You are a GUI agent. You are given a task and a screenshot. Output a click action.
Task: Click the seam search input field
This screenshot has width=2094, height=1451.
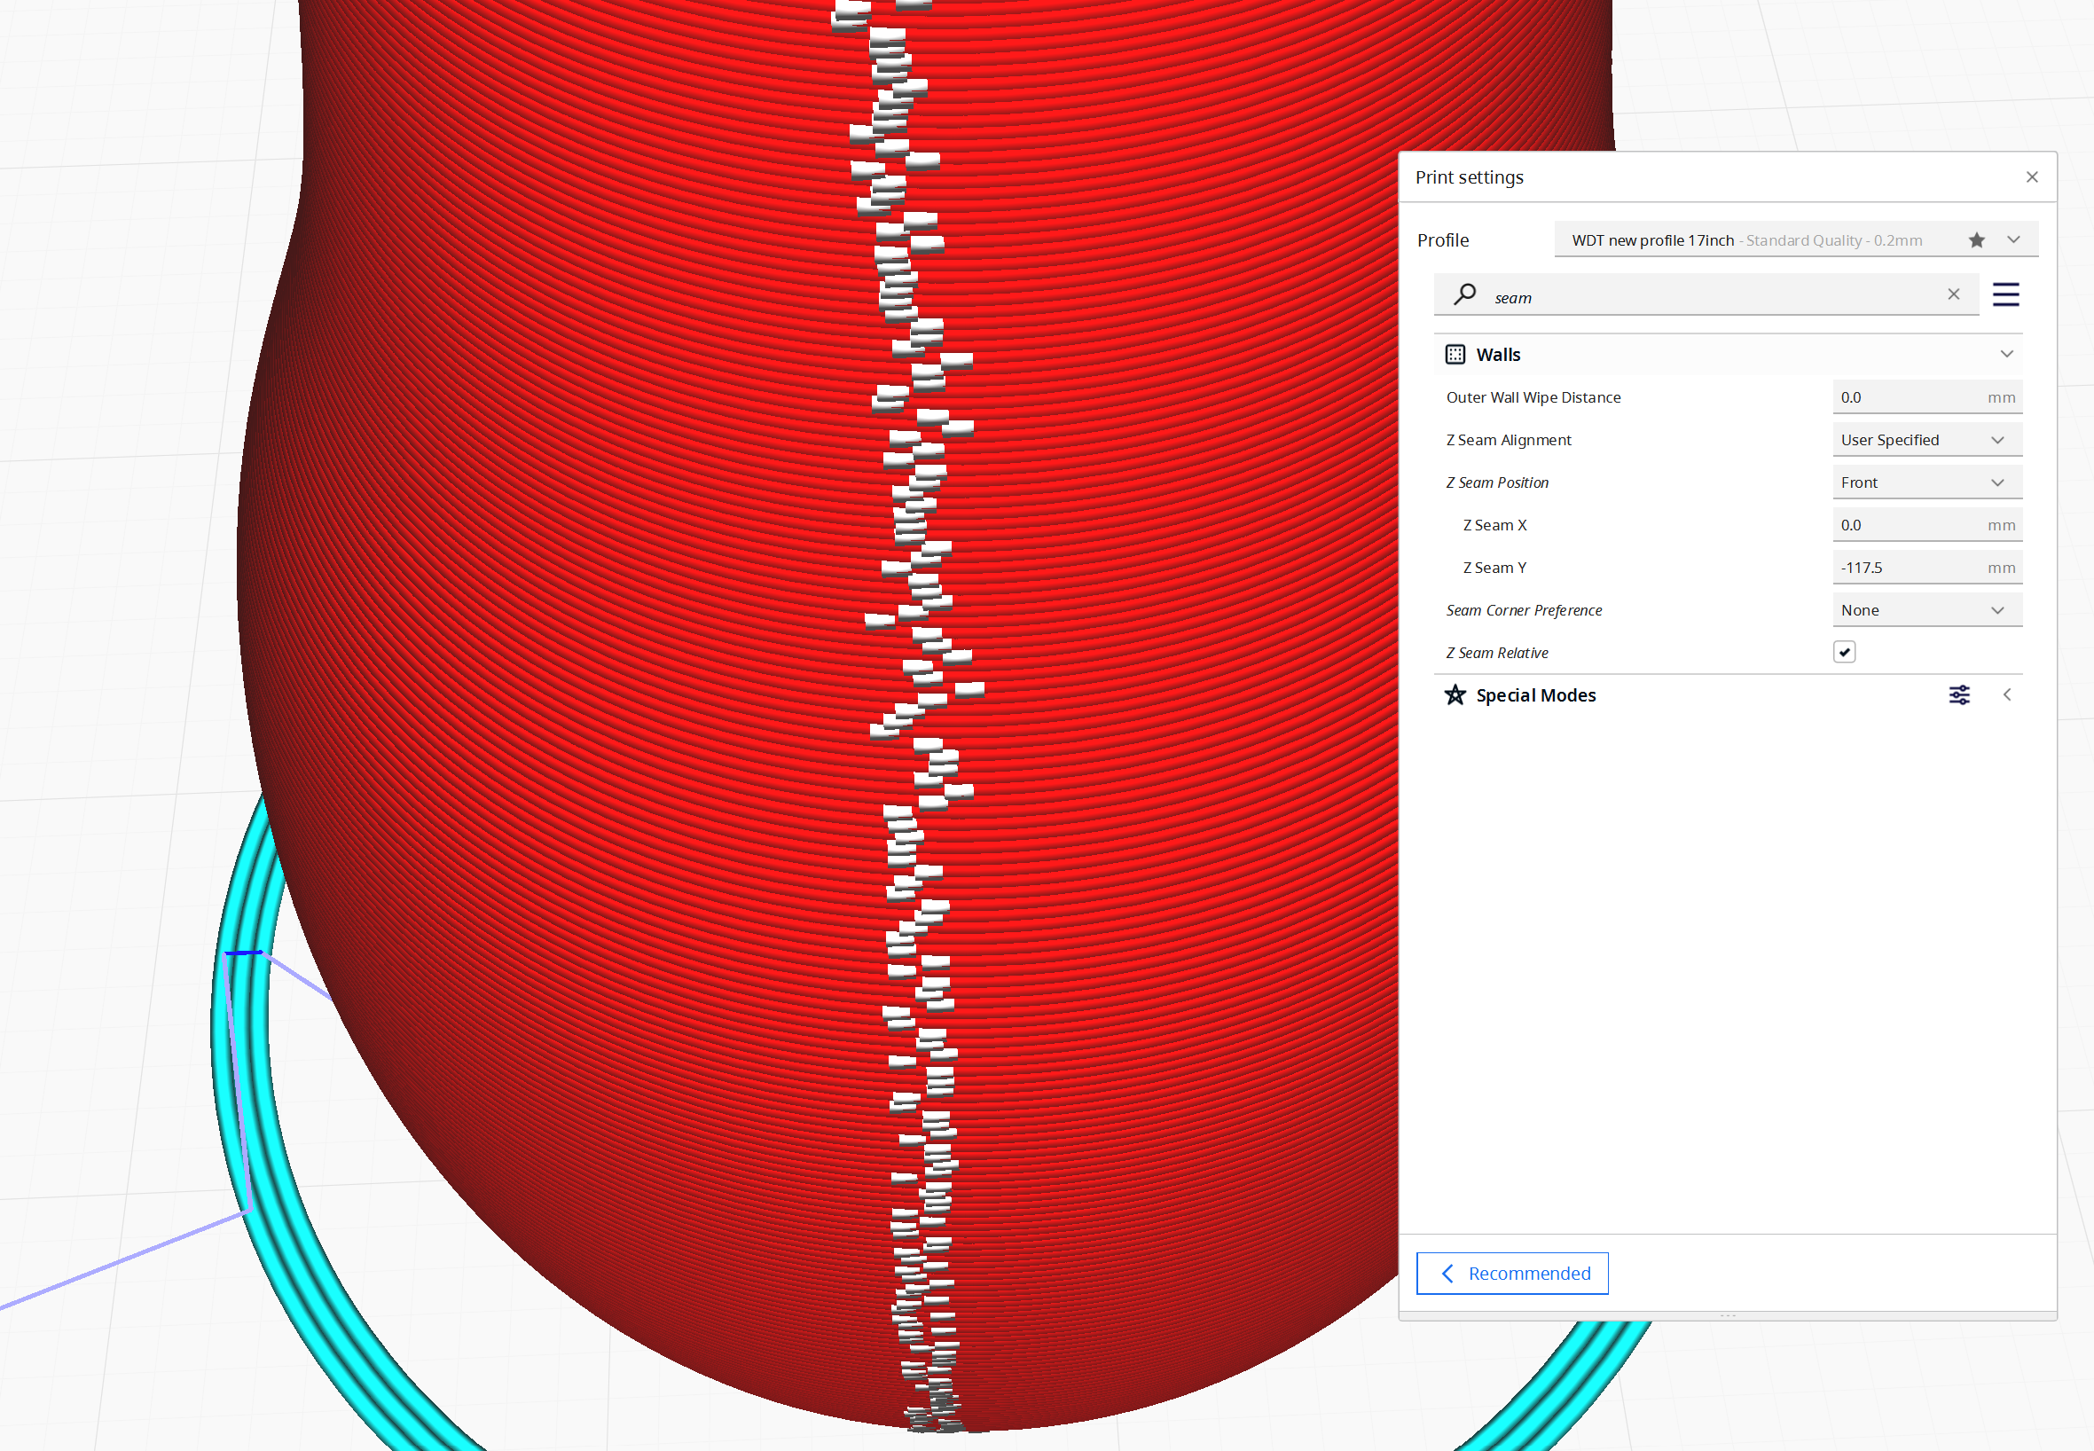click(x=1706, y=294)
